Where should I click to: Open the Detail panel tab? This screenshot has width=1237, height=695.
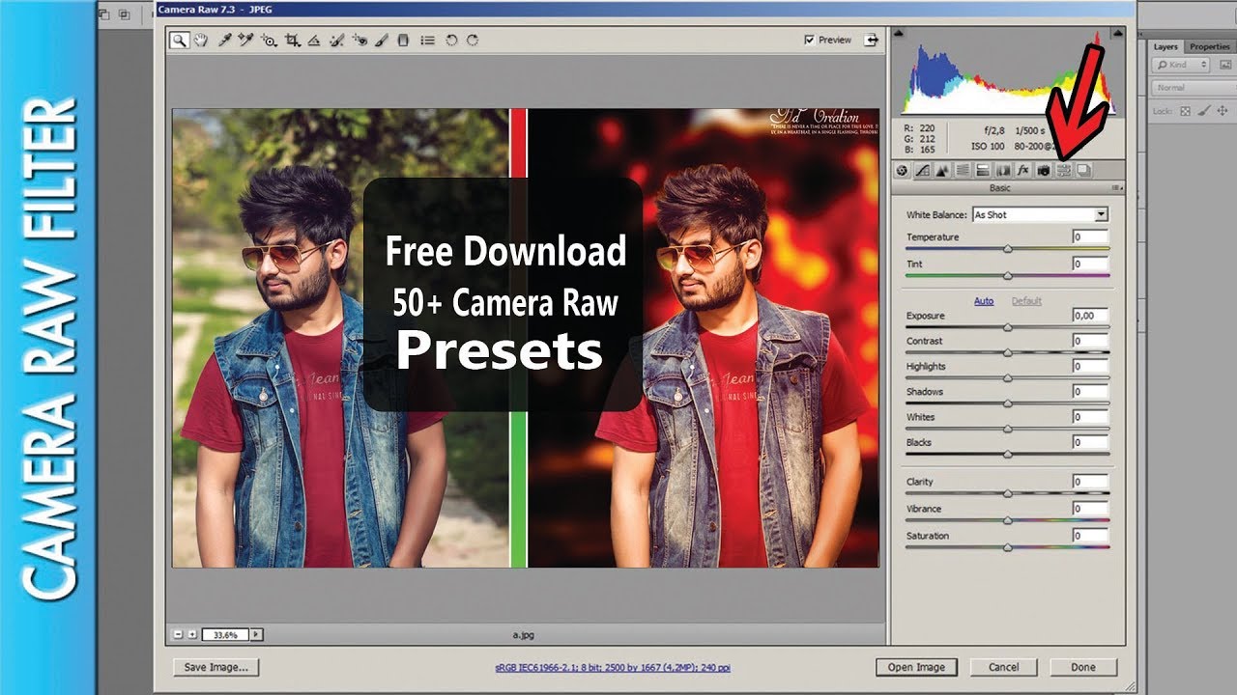pos(942,170)
